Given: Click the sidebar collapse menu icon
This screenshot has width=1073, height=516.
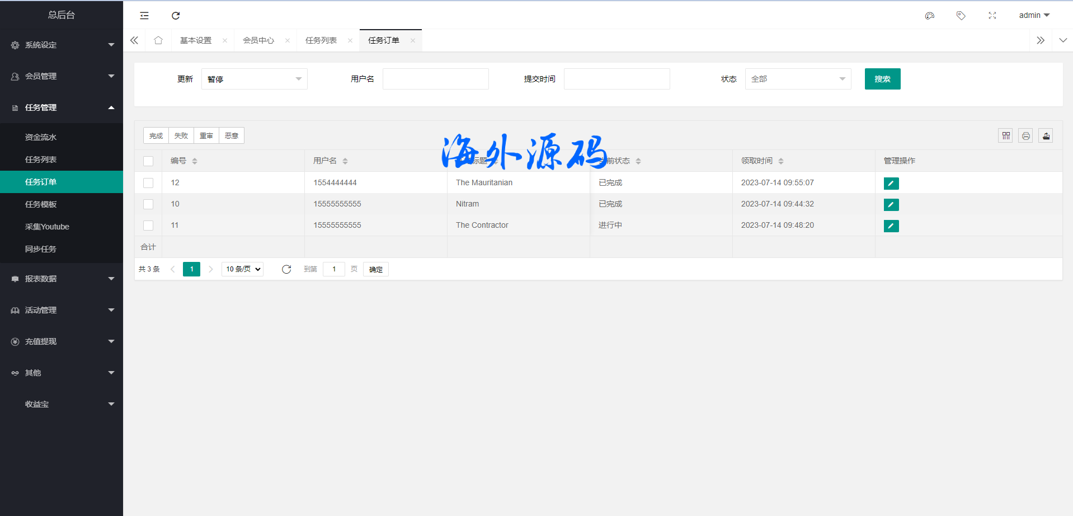Looking at the screenshot, I should [x=144, y=16].
